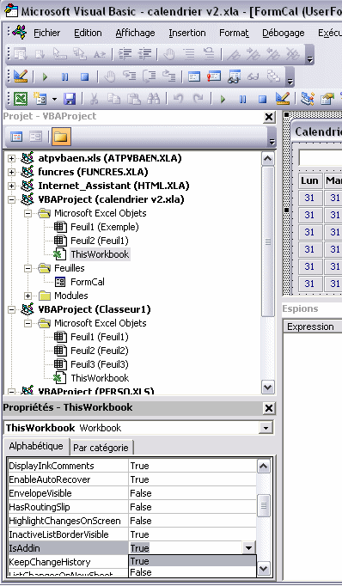Select Feuil3 (Feuil3) in the project tree
342x586 pixels.
[x=100, y=364]
